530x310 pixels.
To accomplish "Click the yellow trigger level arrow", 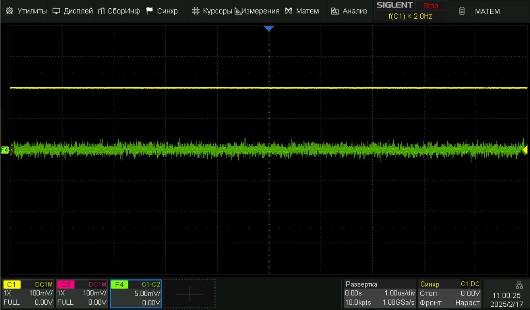I will (525, 150).
